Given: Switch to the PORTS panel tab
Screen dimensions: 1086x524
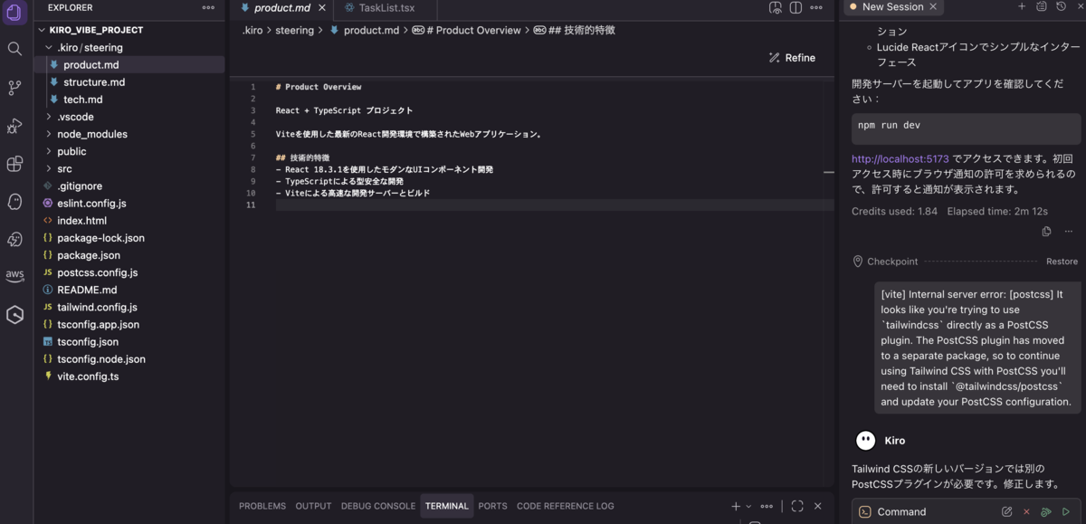Looking at the screenshot, I should (492, 506).
